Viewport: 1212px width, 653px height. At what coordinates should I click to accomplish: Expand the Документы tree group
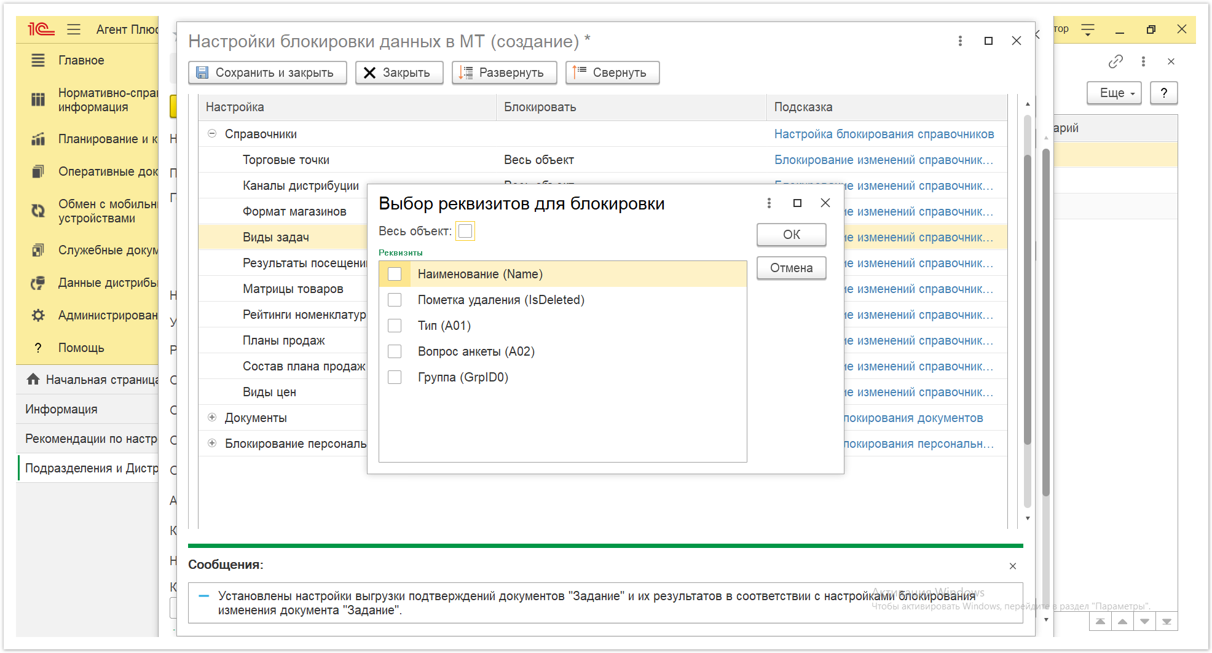coord(212,417)
